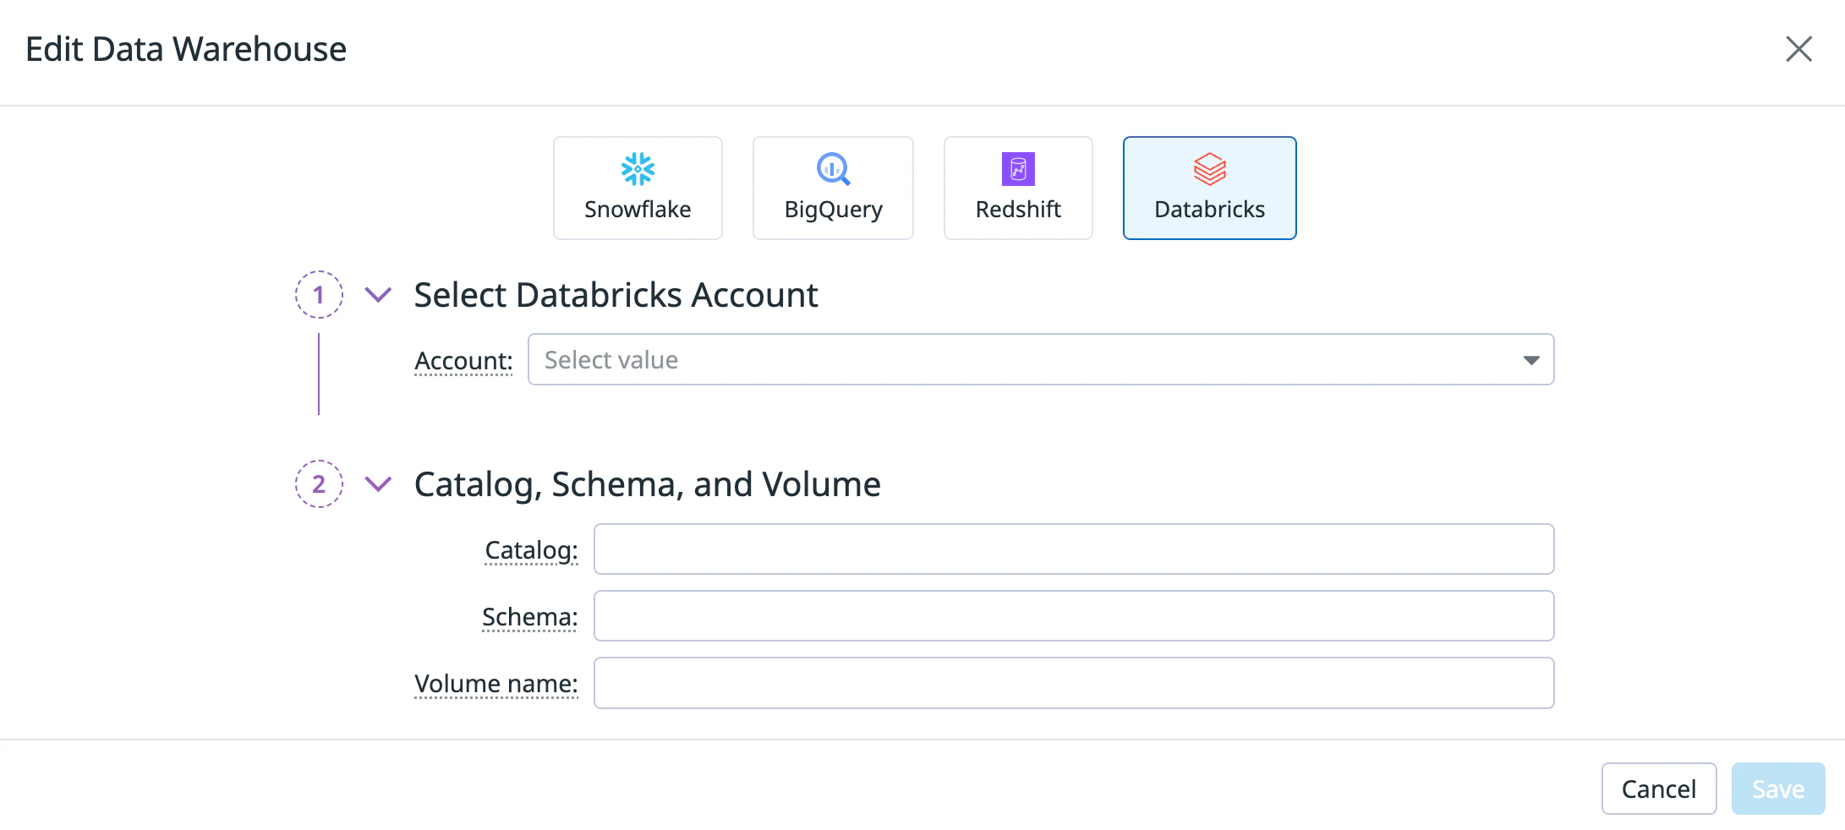Click the Databricks stacked layers icon
The image size is (1845, 830).
click(1209, 169)
